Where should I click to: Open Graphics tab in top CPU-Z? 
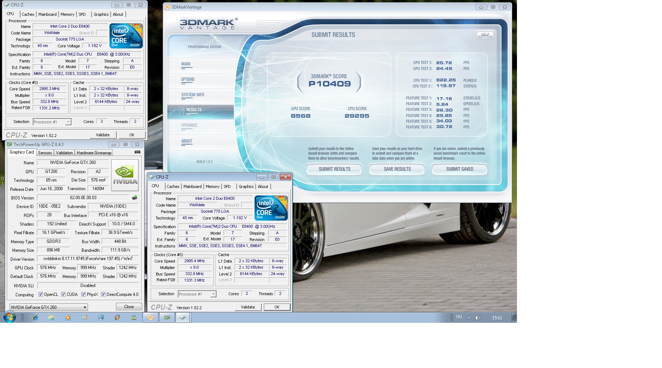(101, 14)
